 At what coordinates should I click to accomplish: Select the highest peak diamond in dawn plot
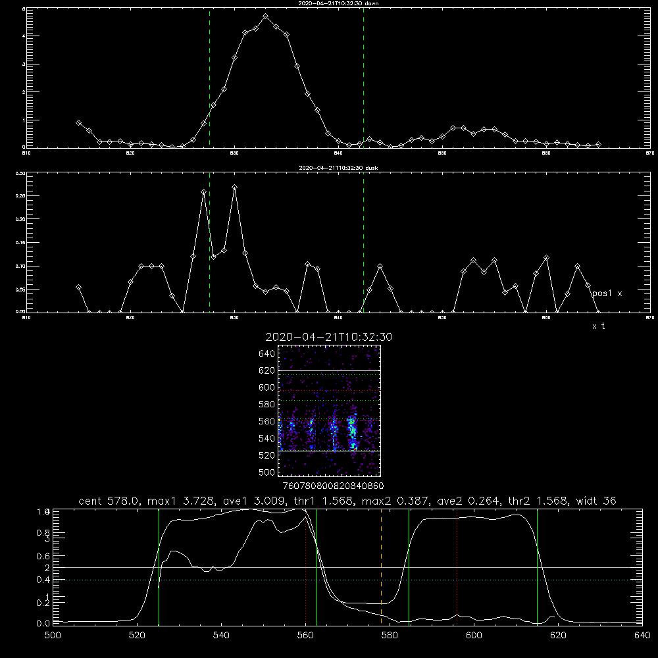(265, 16)
